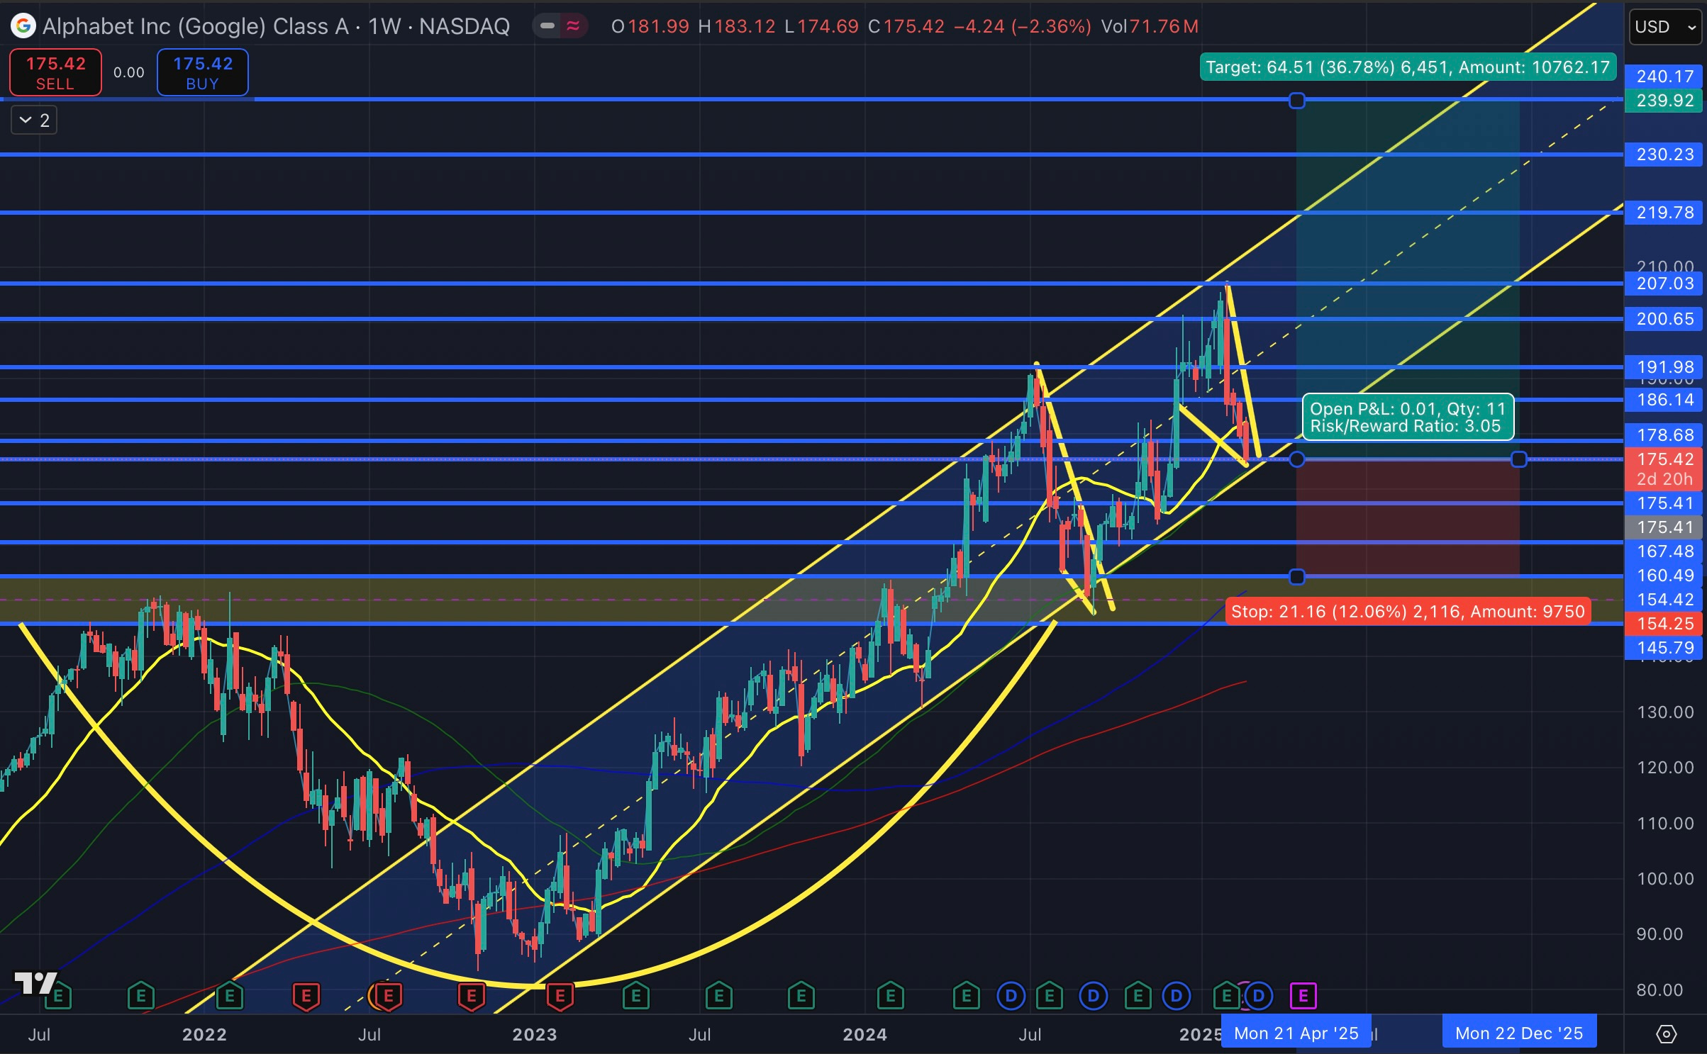Click the green earnings E marker near 2024
This screenshot has width=1707, height=1054.
890,996
